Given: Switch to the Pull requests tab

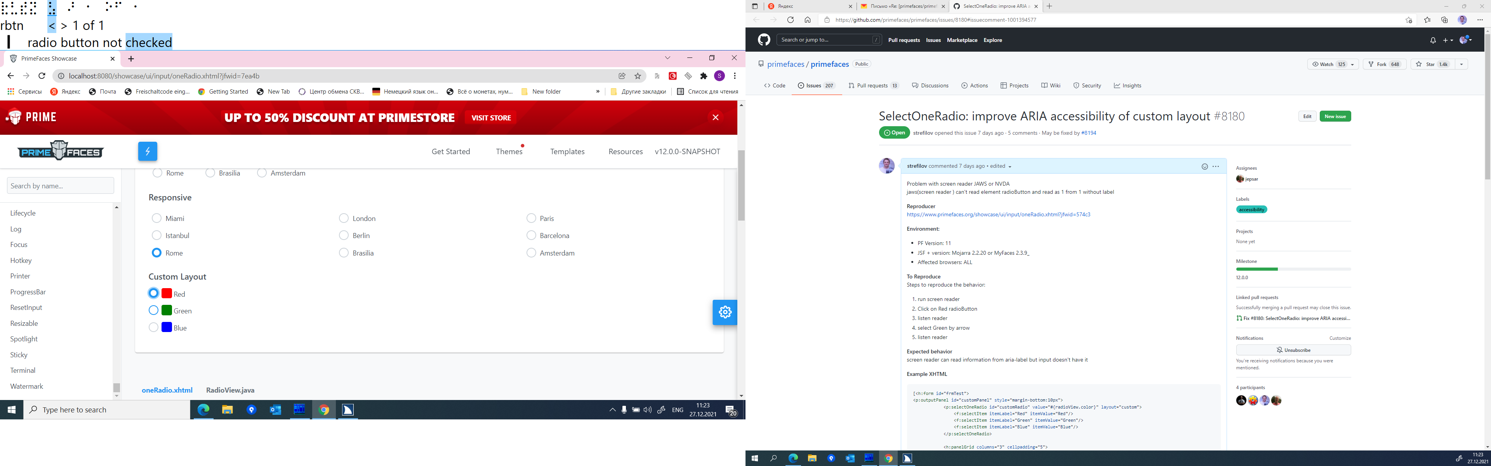Looking at the screenshot, I should [x=873, y=85].
